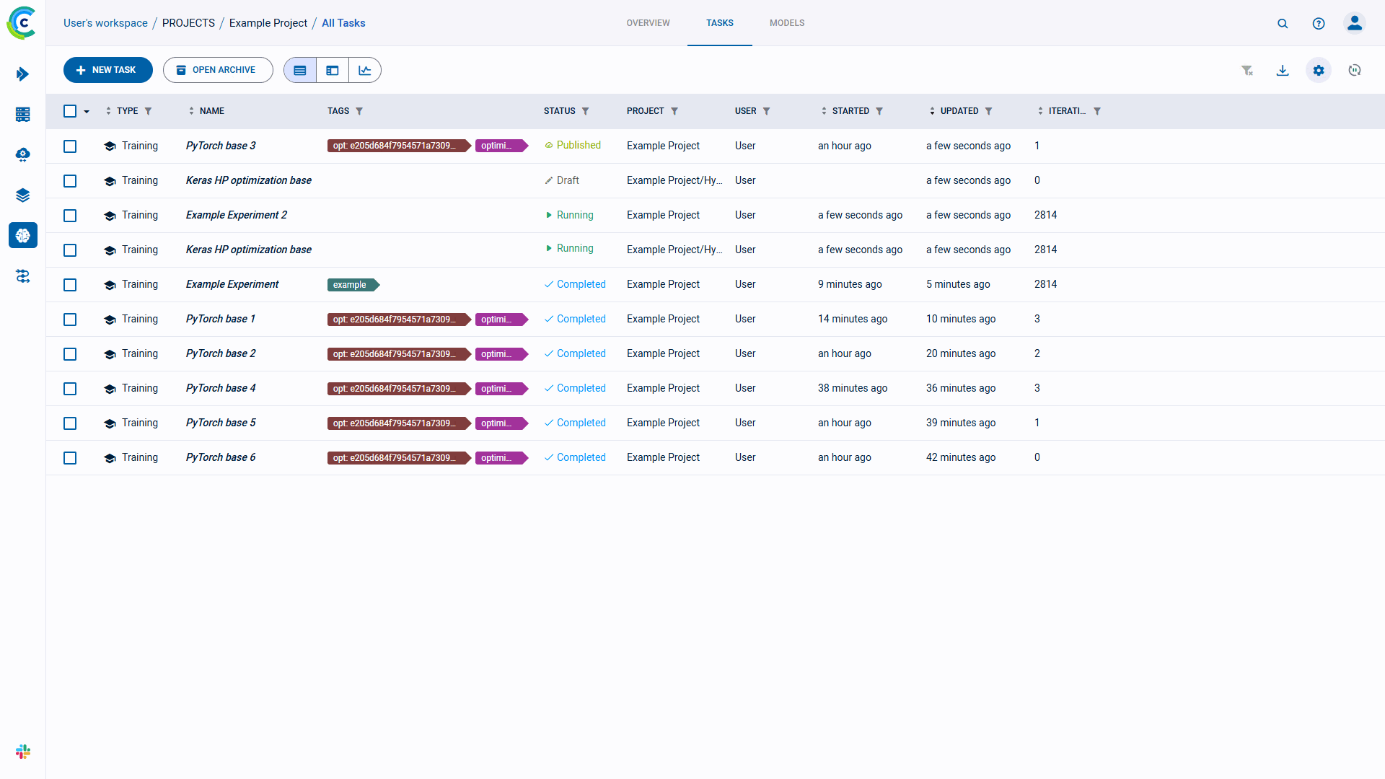
Task: Select the table list view toggle icon
Action: tap(299, 69)
